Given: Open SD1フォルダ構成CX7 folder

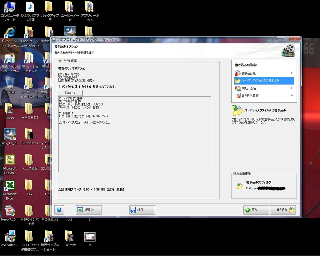Looking at the screenshot, I should coord(30,241).
